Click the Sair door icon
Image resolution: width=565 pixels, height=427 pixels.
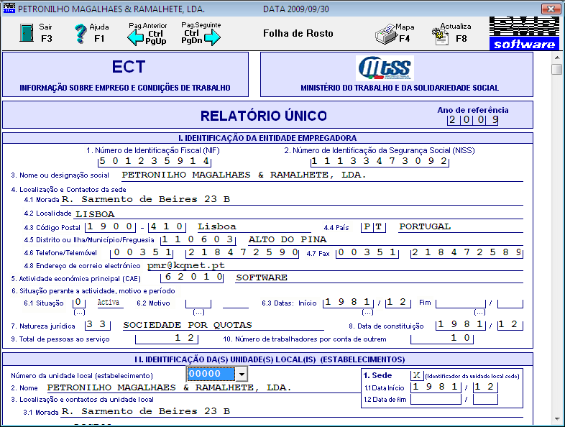(27, 33)
